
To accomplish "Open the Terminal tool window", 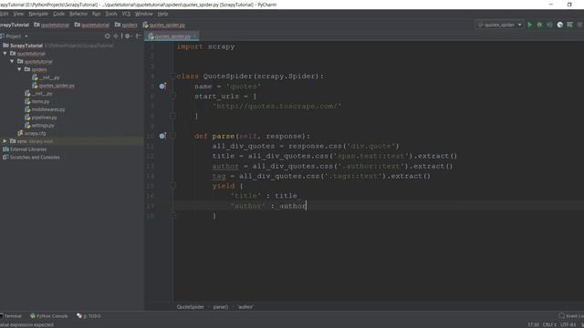I will point(11,316).
